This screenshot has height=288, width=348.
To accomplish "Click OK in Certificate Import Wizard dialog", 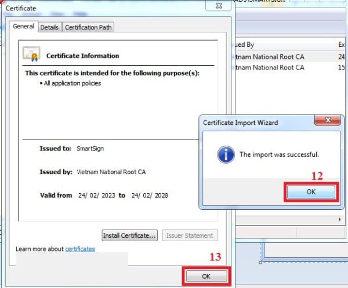I will pyautogui.click(x=311, y=191).
